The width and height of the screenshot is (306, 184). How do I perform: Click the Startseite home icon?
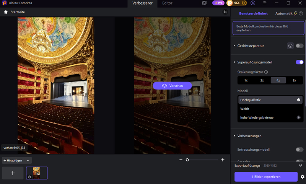tap(6, 12)
